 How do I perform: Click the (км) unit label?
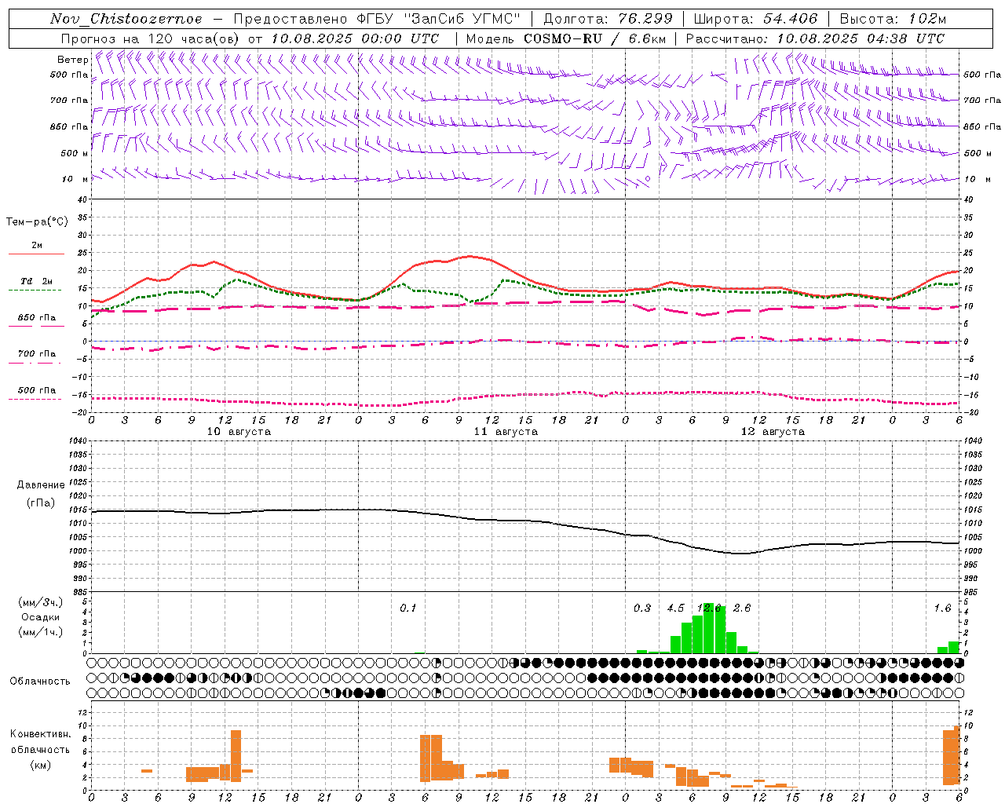[x=41, y=764]
